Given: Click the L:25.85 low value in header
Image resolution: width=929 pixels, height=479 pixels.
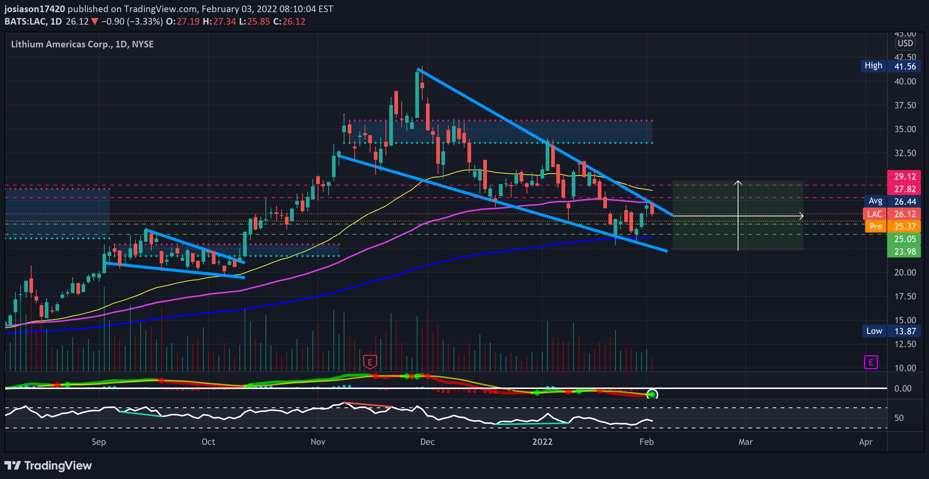Looking at the screenshot, I should tap(254, 21).
